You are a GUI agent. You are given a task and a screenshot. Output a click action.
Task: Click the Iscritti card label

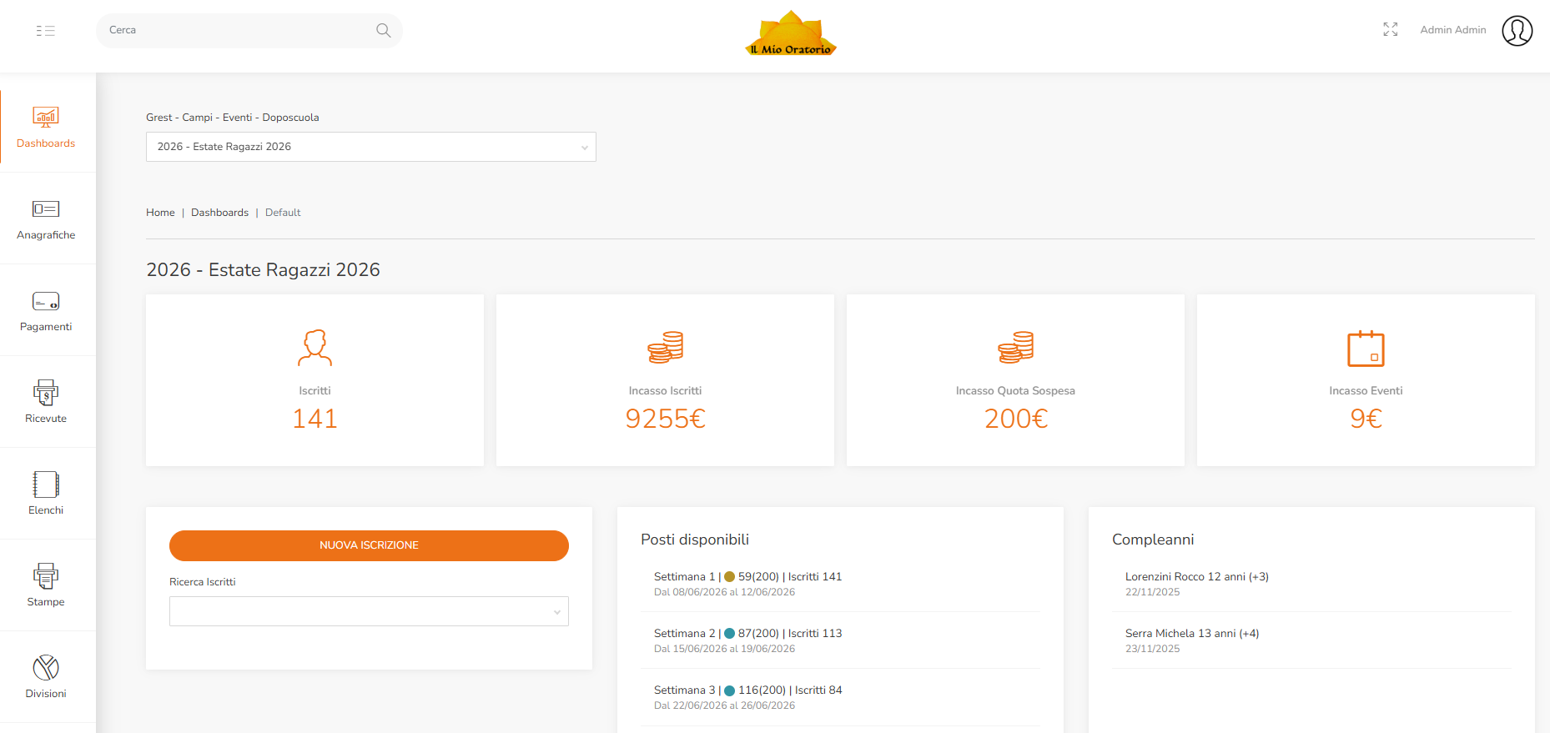315,391
